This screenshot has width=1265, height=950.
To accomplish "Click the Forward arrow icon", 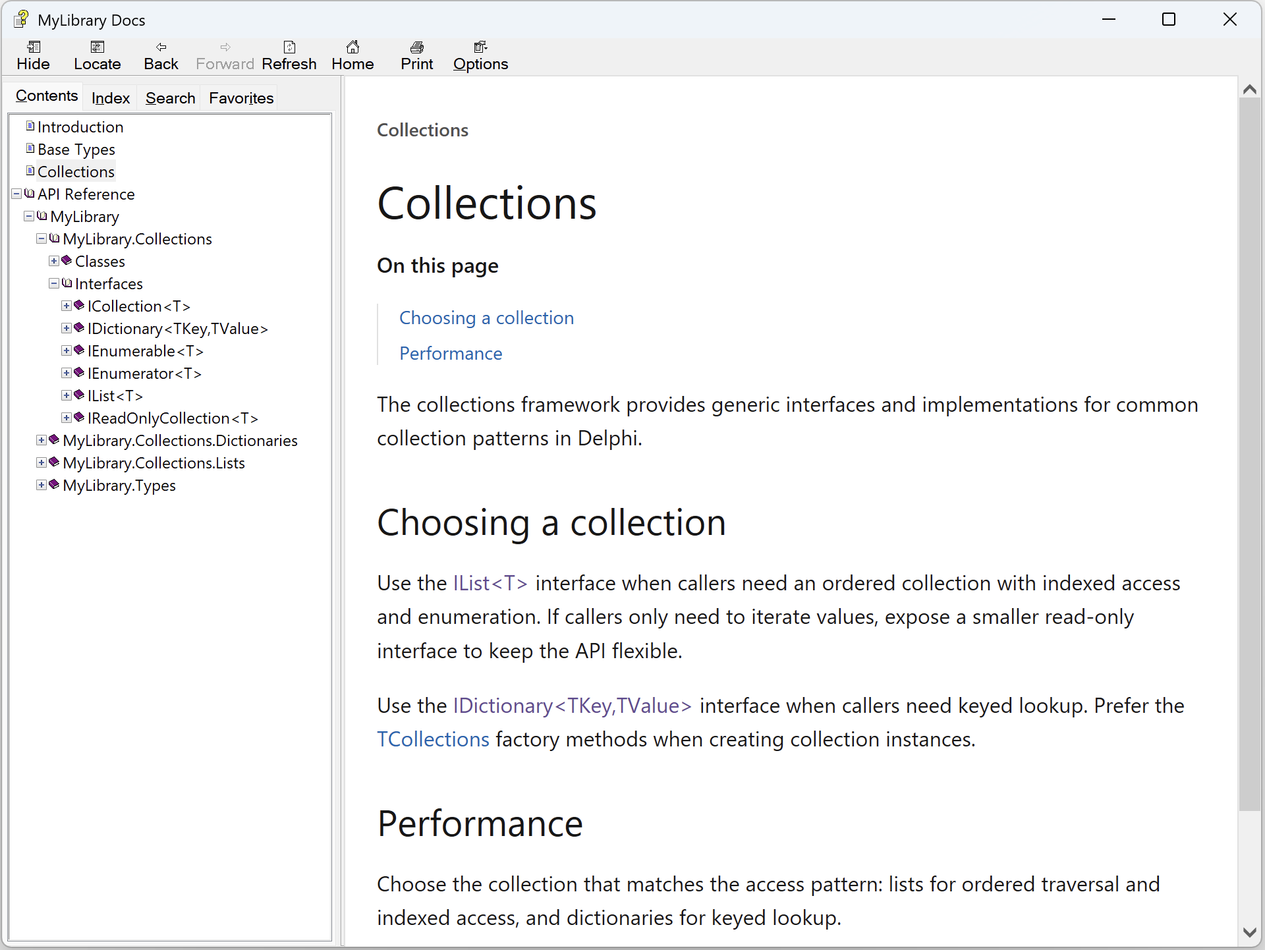I will click(x=225, y=47).
